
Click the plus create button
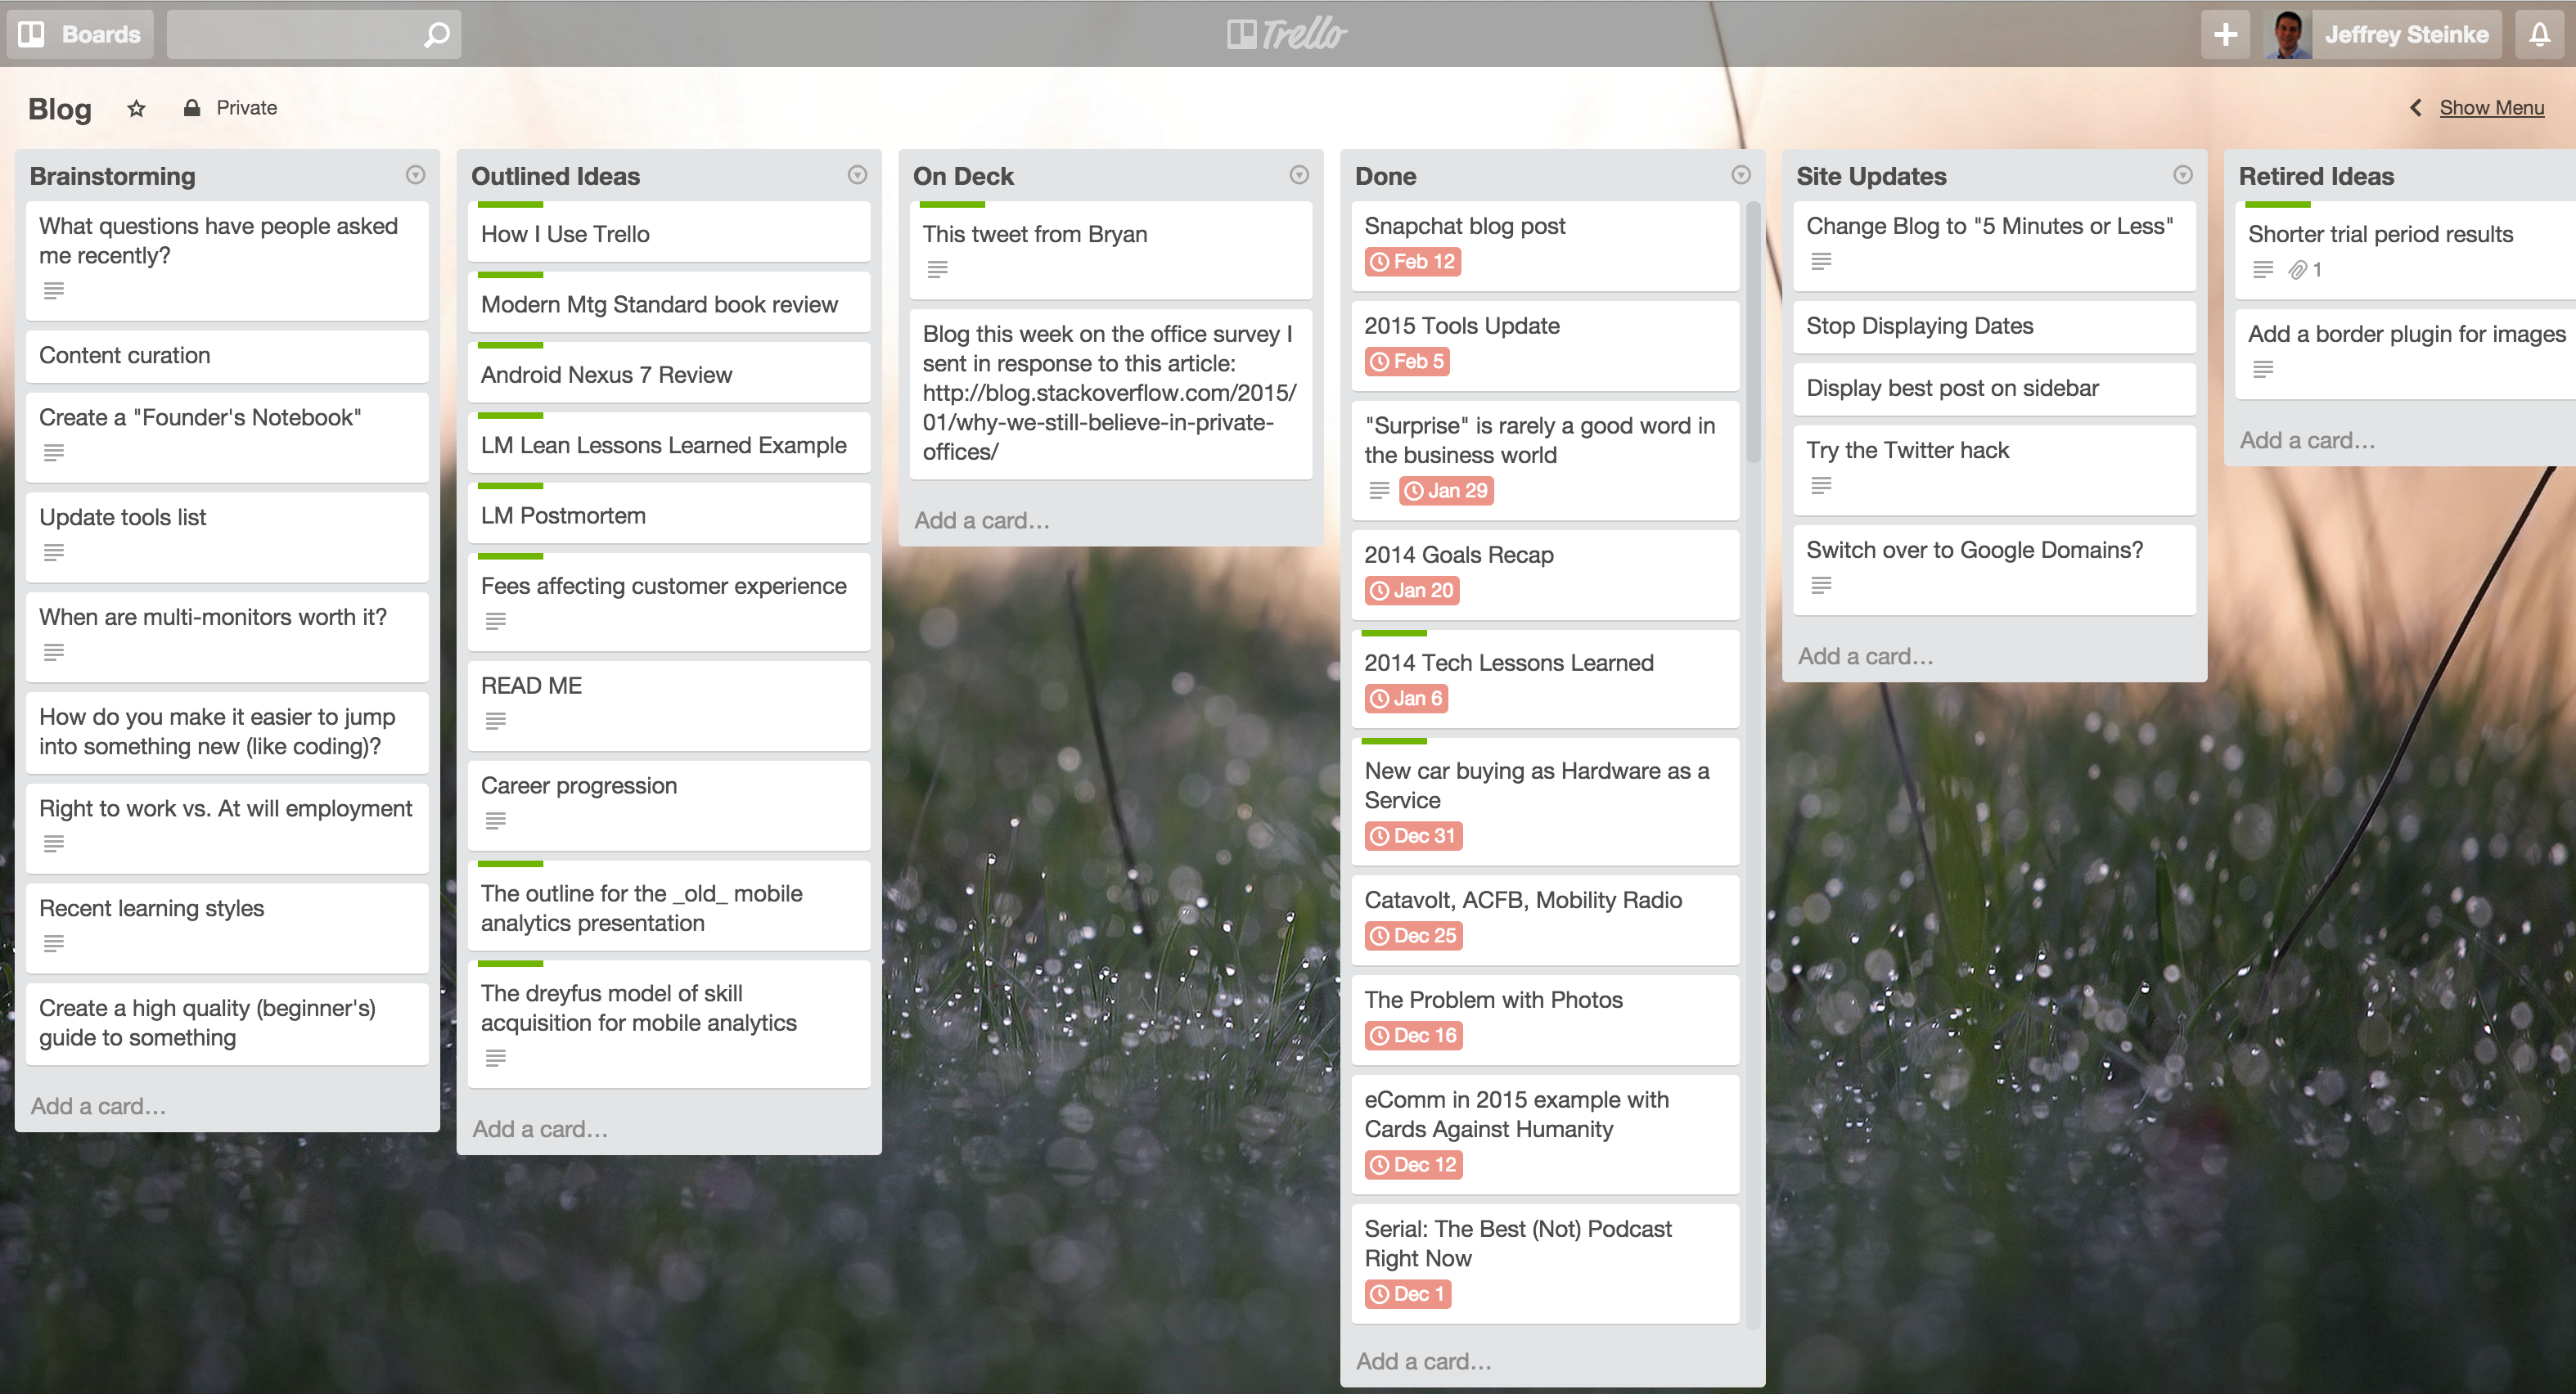(x=2225, y=34)
